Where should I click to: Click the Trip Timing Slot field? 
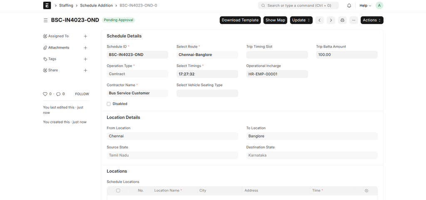point(277,54)
